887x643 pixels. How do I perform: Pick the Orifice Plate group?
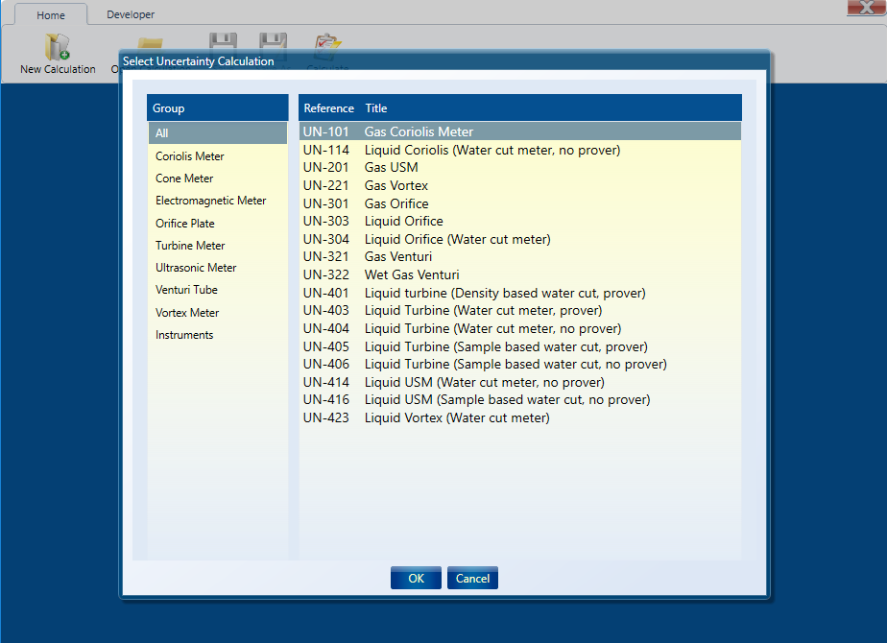pos(218,224)
